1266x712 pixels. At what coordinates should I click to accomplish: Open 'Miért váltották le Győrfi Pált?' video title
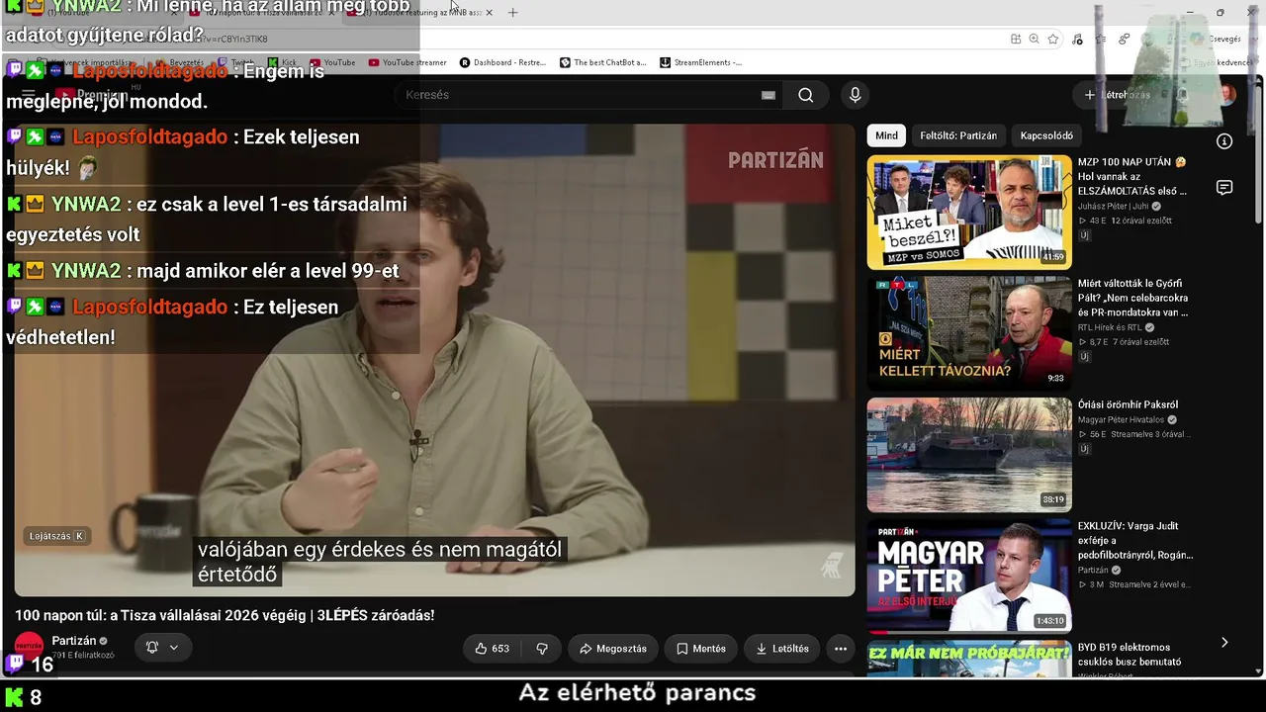(1133, 298)
